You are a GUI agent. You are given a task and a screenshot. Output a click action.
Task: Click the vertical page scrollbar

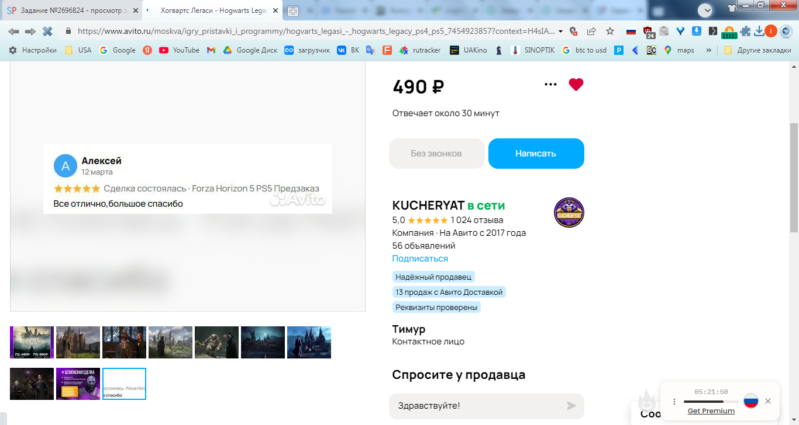(x=794, y=178)
